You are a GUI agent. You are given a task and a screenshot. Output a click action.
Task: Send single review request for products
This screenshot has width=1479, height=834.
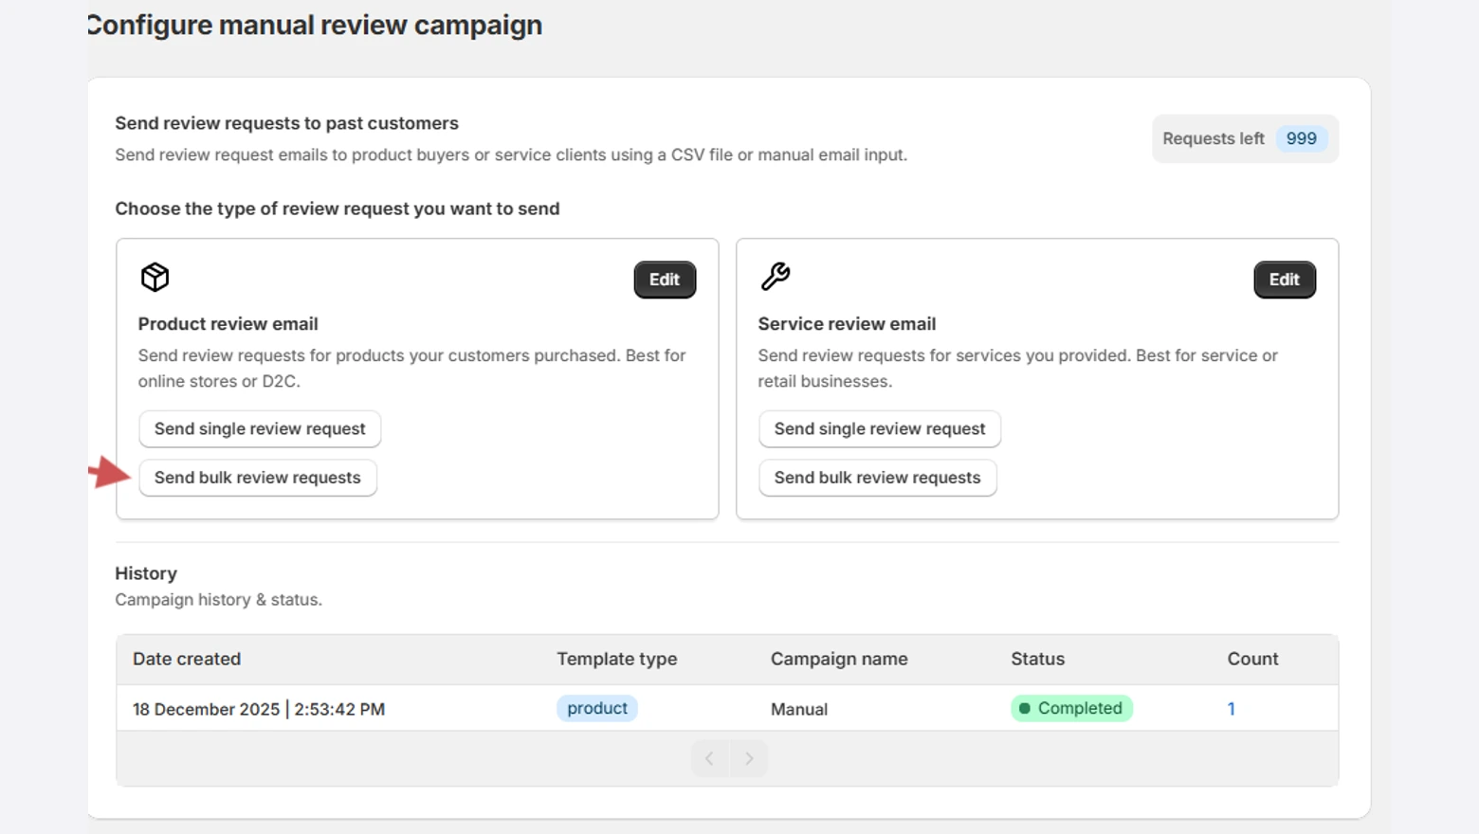pos(260,428)
